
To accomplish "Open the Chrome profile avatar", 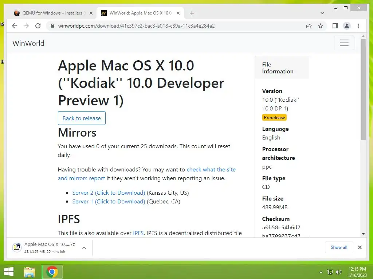I will pos(347,26).
